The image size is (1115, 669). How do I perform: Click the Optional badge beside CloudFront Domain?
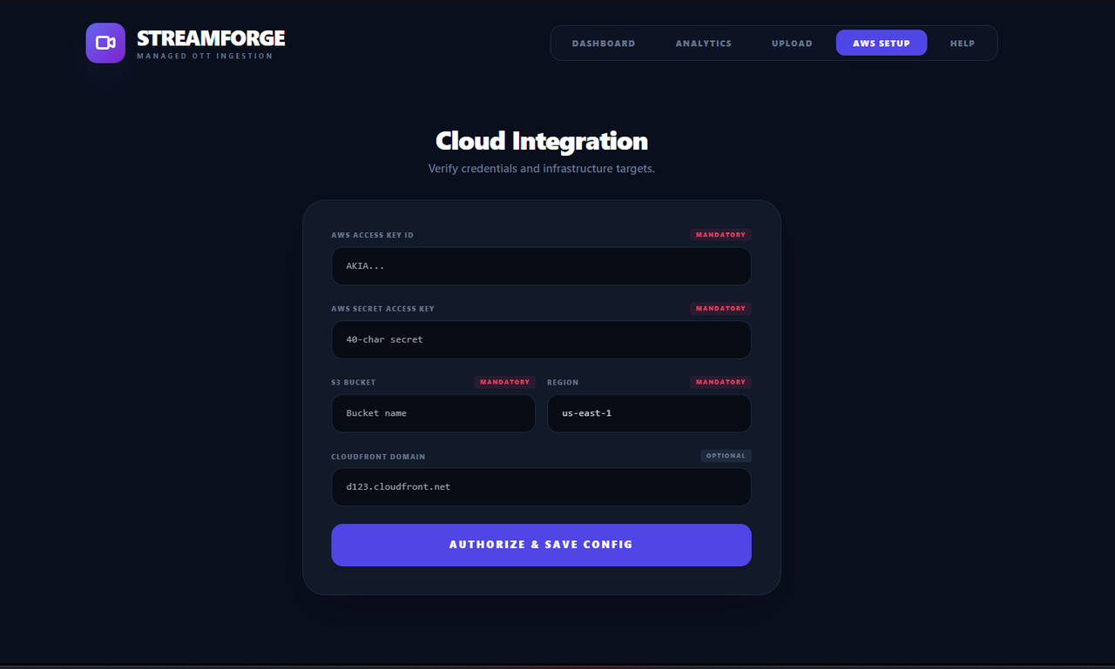coord(726,456)
